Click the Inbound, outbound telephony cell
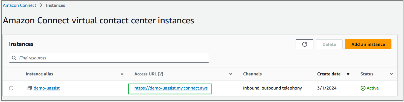 [x=272, y=88]
